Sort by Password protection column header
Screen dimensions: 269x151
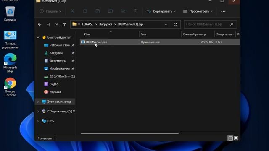225,34
